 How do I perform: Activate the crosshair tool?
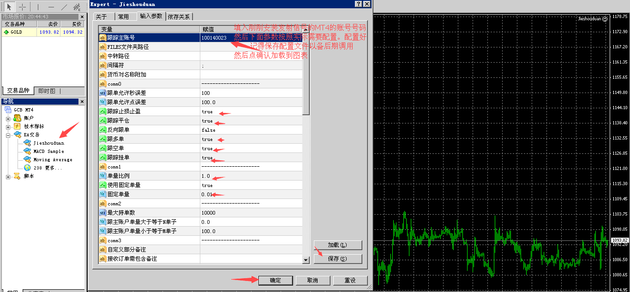pyautogui.click(x=22, y=6)
